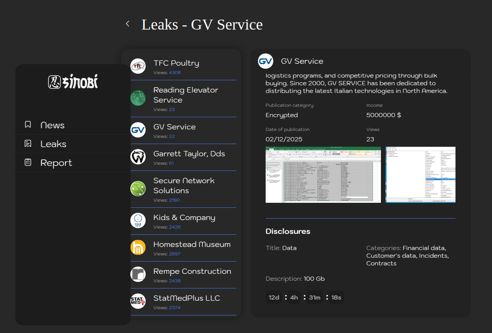The width and height of the screenshot is (492, 333).
Task: Click the checklist icon beside Report
Action: tap(28, 162)
